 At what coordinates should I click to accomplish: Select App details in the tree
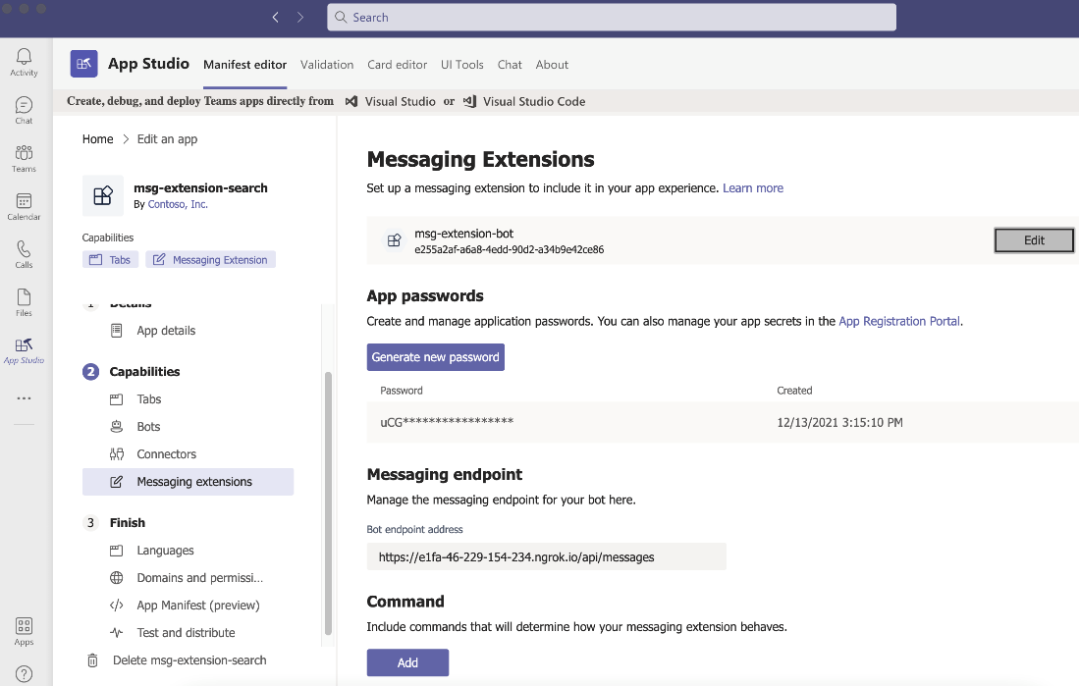pyautogui.click(x=166, y=331)
